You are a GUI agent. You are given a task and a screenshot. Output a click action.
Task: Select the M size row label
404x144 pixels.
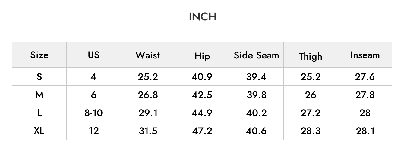[x=39, y=95]
